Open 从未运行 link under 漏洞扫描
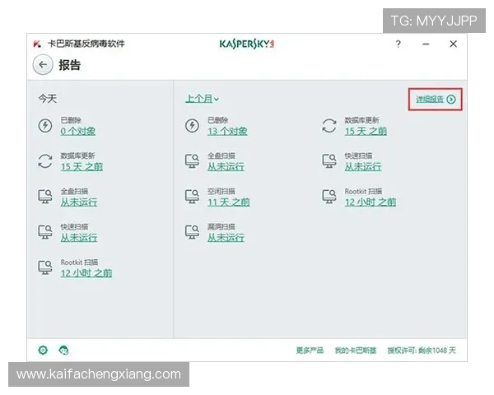The height and width of the screenshot is (395, 494). [x=226, y=238]
